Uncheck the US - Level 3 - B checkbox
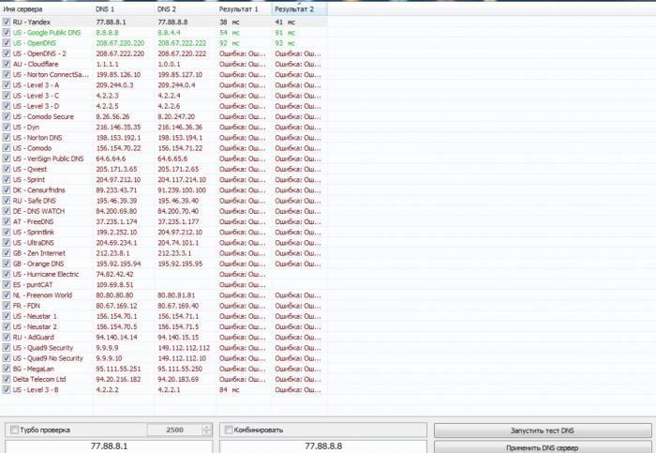Viewport: 656px width, 453px height. click(x=7, y=389)
